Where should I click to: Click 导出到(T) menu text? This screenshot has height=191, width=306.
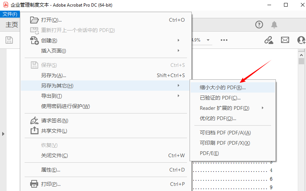[51, 96]
